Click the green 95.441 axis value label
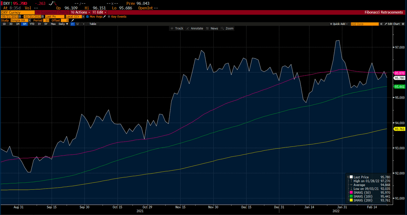This screenshot has width=407, height=215. tap(399, 87)
